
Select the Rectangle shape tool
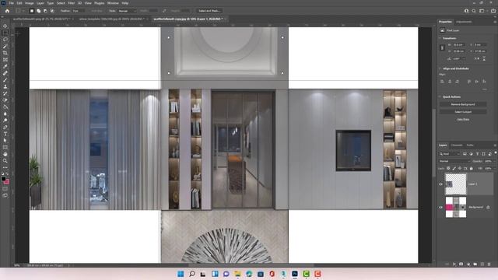pyautogui.click(x=5, y=147)
